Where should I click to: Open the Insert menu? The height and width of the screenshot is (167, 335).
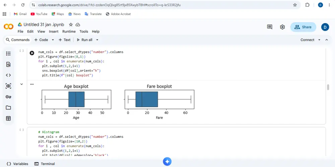point(54,31)
